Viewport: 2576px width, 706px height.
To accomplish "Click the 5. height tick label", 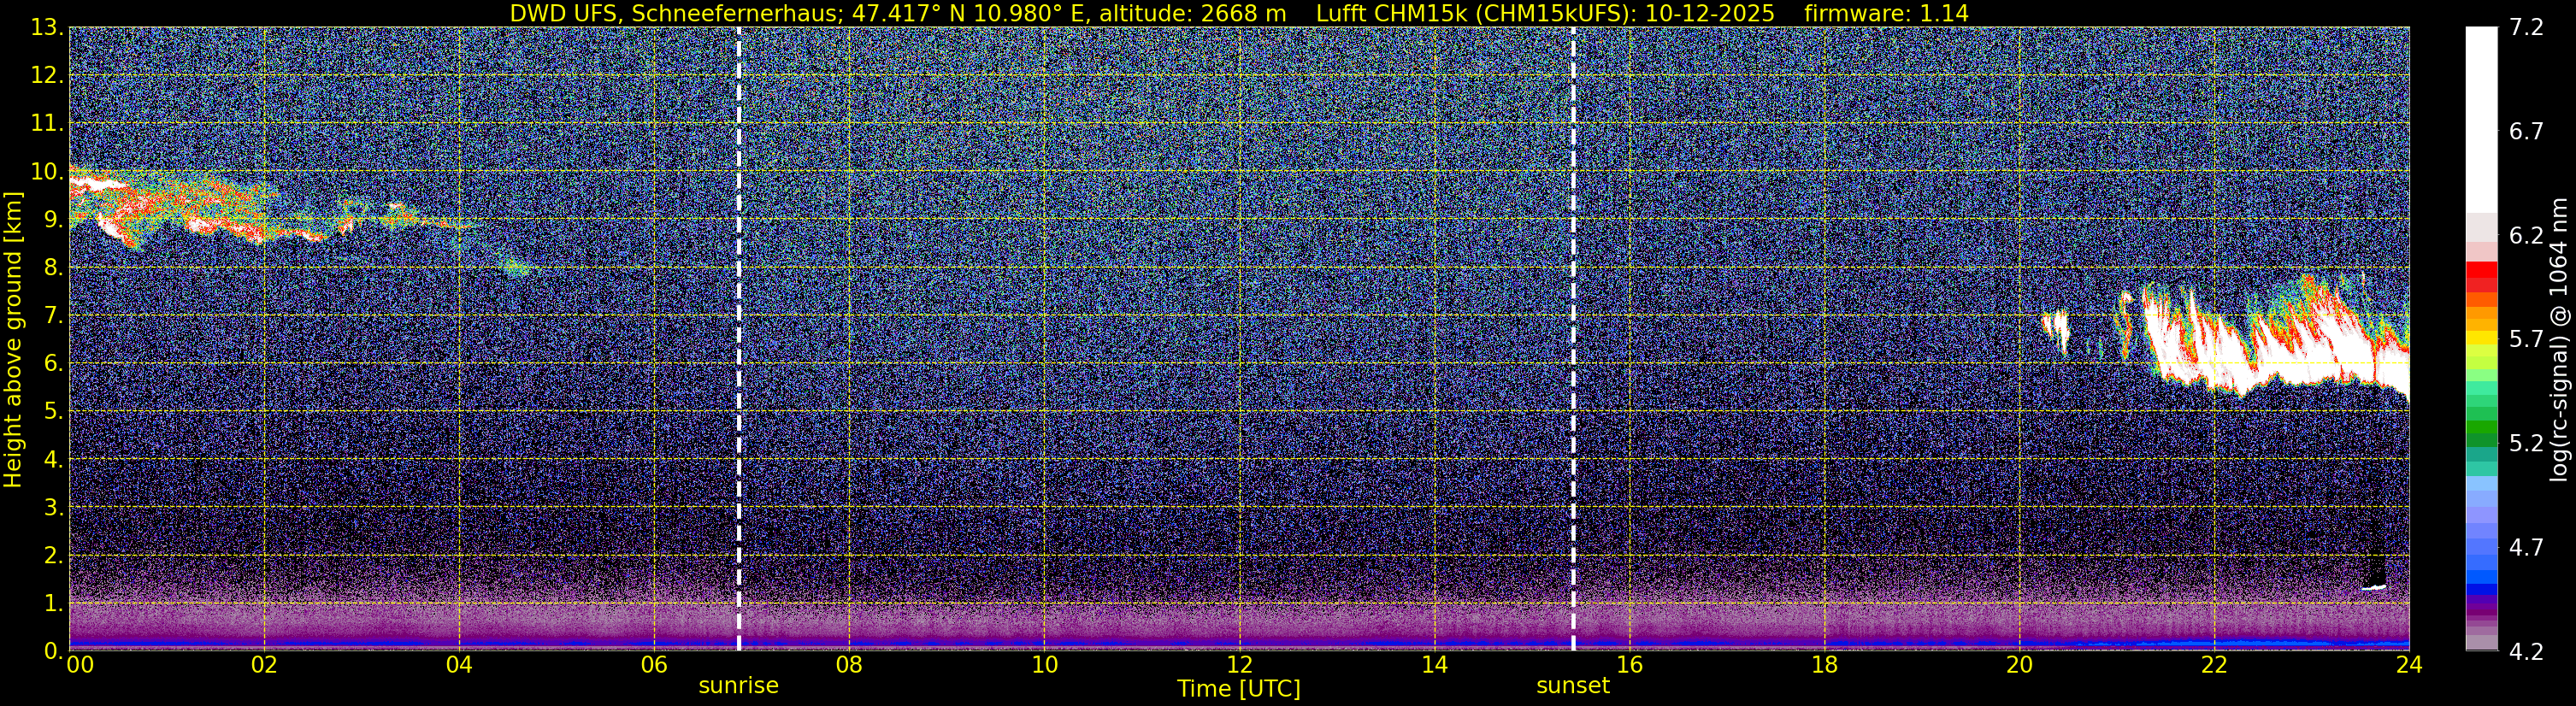I will point(53,412).
